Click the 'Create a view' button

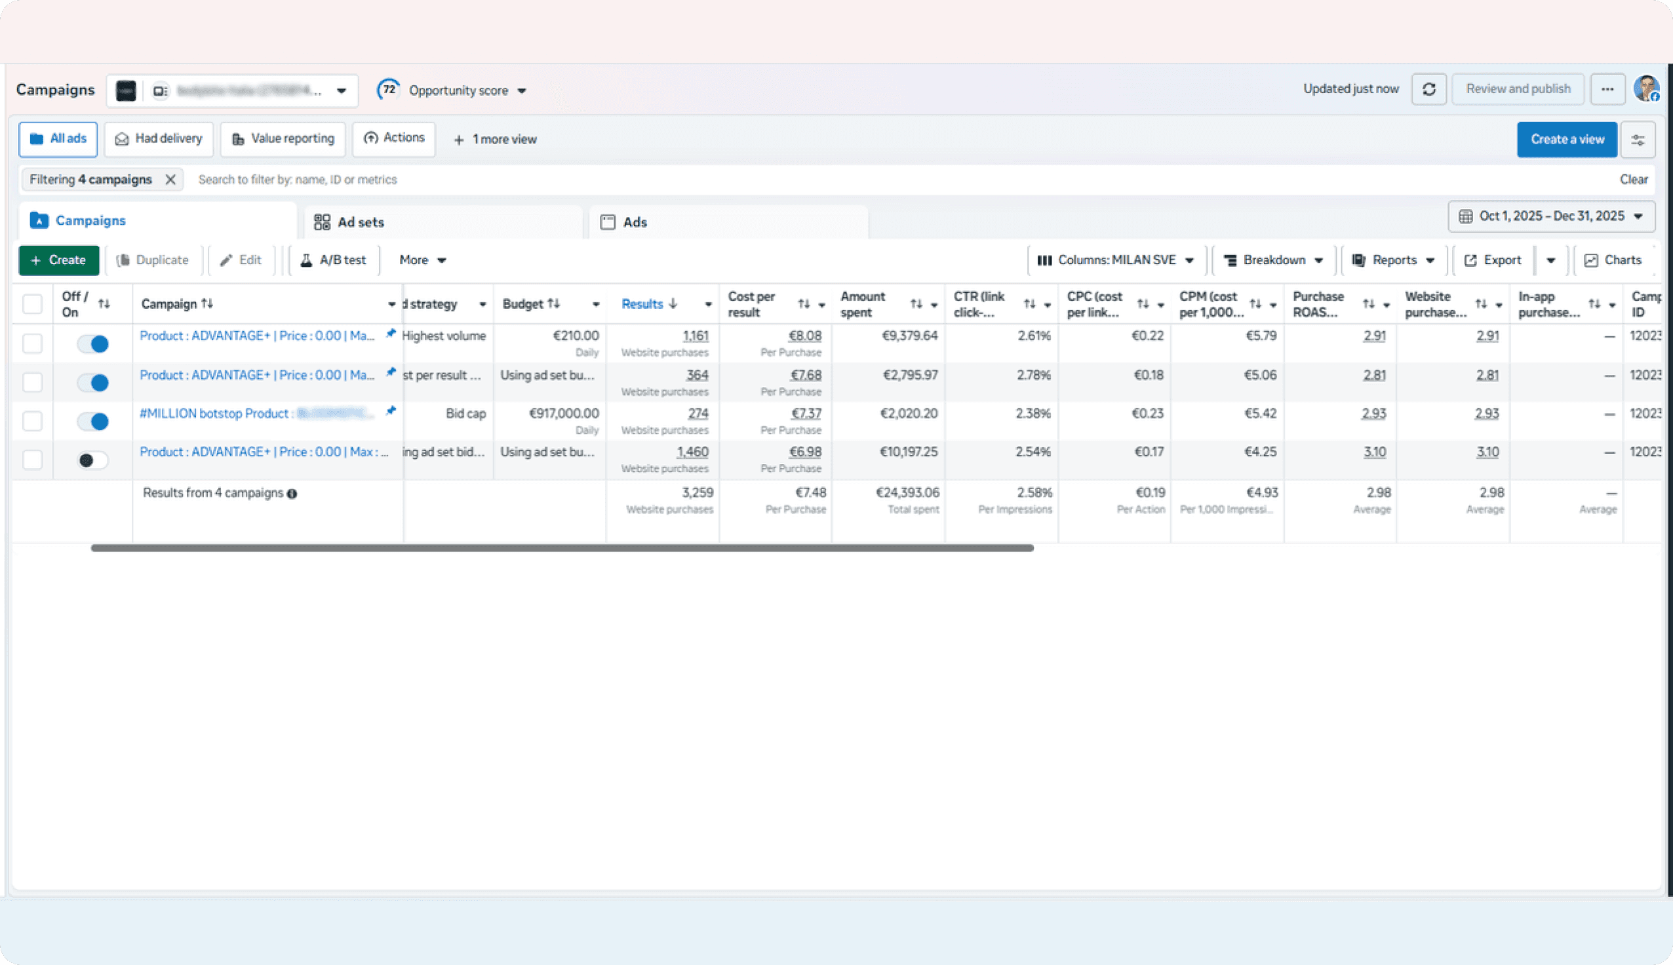[1566, 140]
